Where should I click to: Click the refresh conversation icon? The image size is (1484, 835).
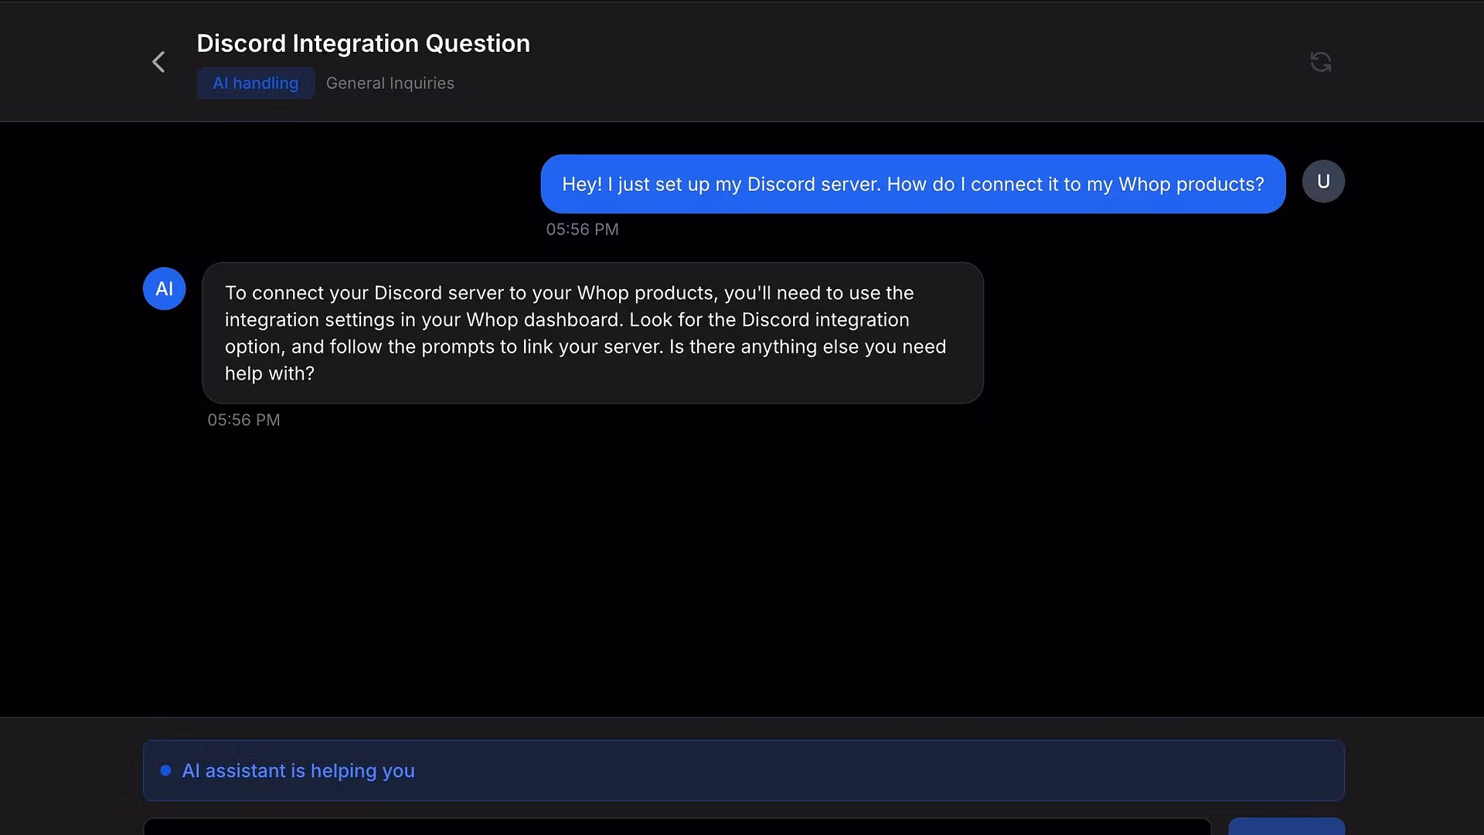[x=1320, y=62]
